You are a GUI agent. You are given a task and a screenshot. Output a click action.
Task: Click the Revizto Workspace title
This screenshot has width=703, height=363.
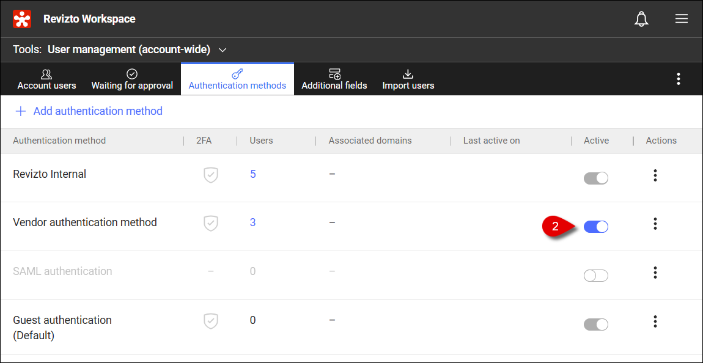point(89,19)
